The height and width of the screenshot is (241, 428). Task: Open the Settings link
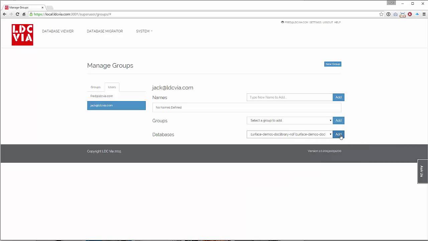point(315,22)
